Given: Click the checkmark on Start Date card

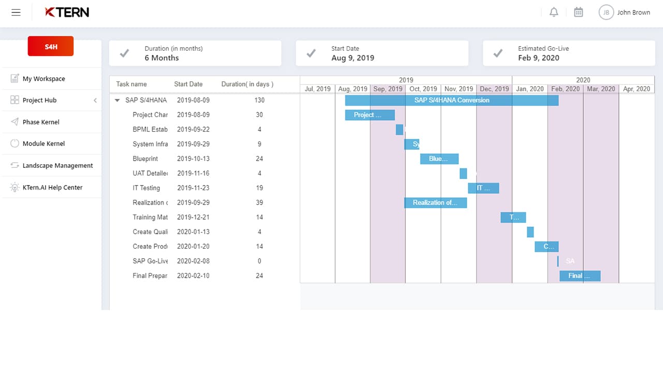Looking at the screenshot, I should tap(311, 53).
